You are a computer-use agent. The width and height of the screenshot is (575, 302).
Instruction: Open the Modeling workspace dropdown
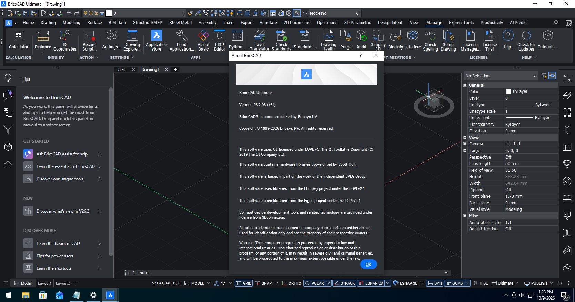334,13
